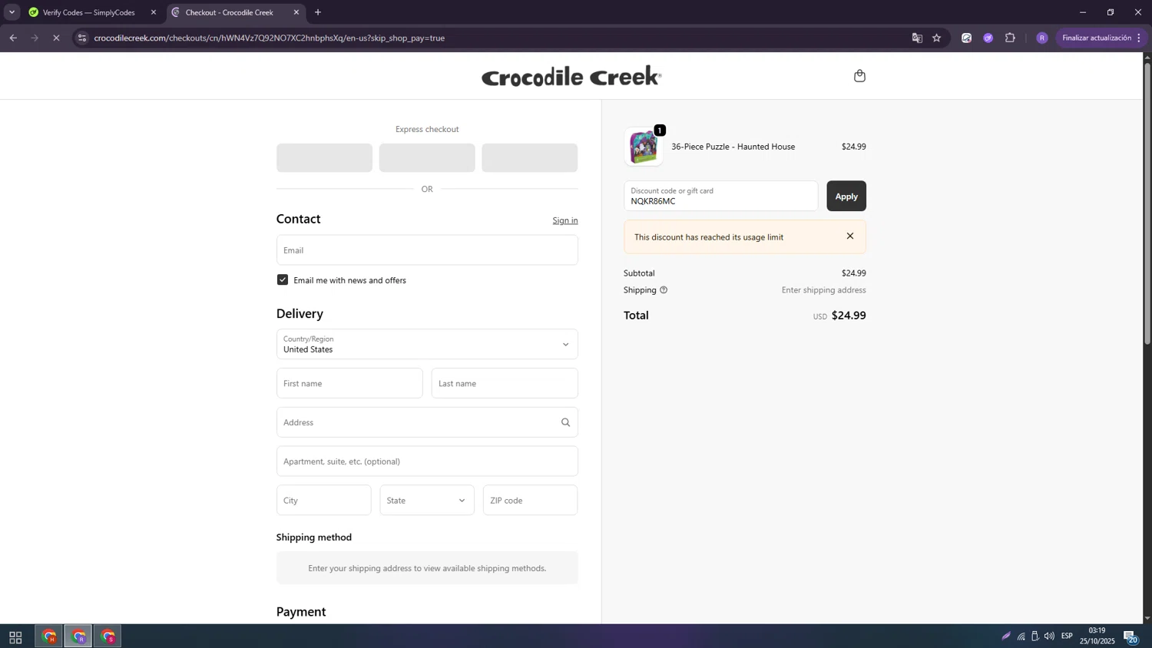Click the ZIP code field
Image resolution: width=1152 pixels, height=648 pixels.
click(x=530, y=500)
